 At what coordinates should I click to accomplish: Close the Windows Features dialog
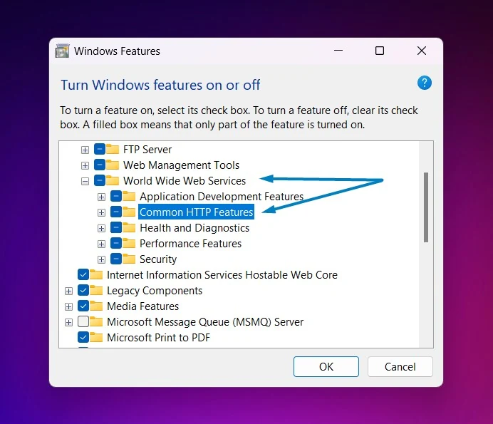click(x=421, y=51)
